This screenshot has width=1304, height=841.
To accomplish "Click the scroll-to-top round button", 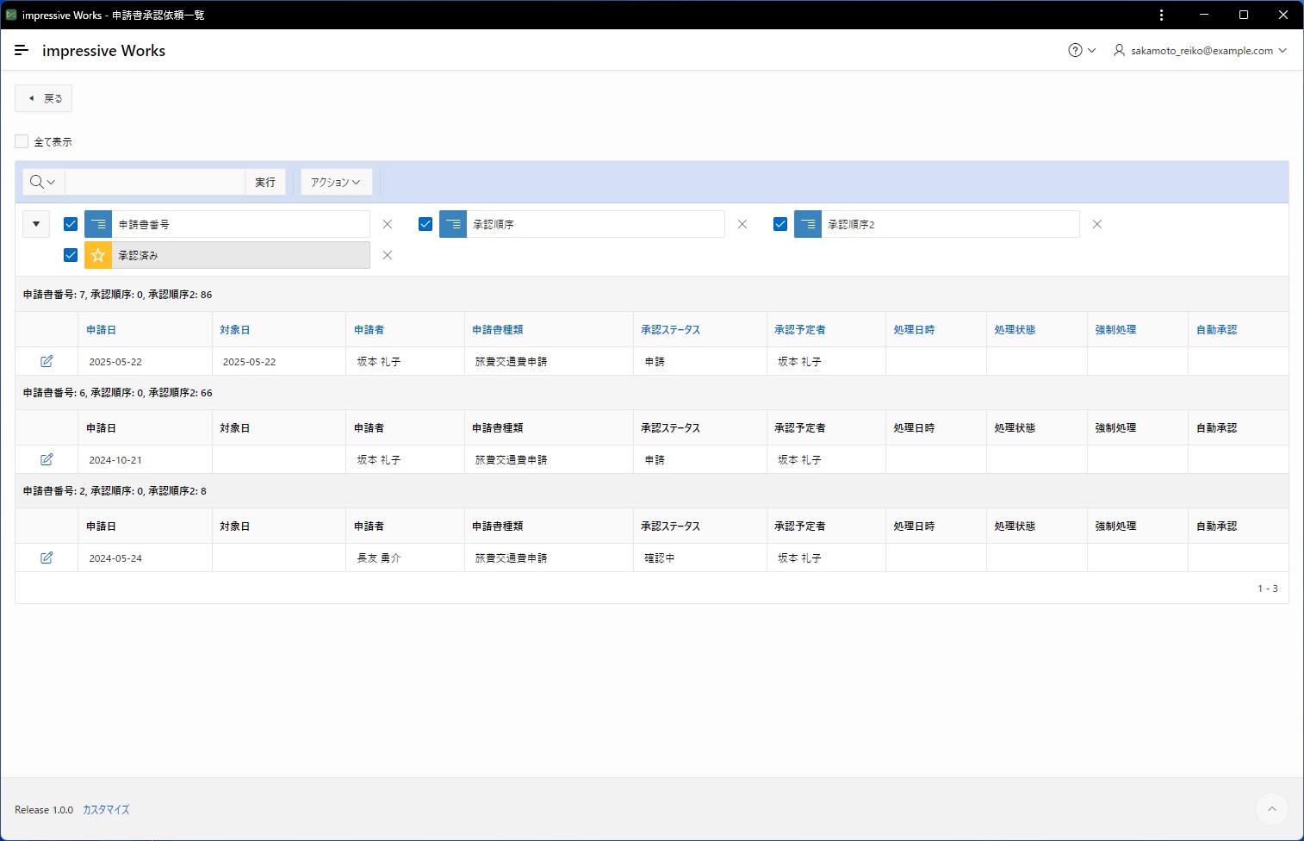I will pyautogui.click(x=1272, y=809).
